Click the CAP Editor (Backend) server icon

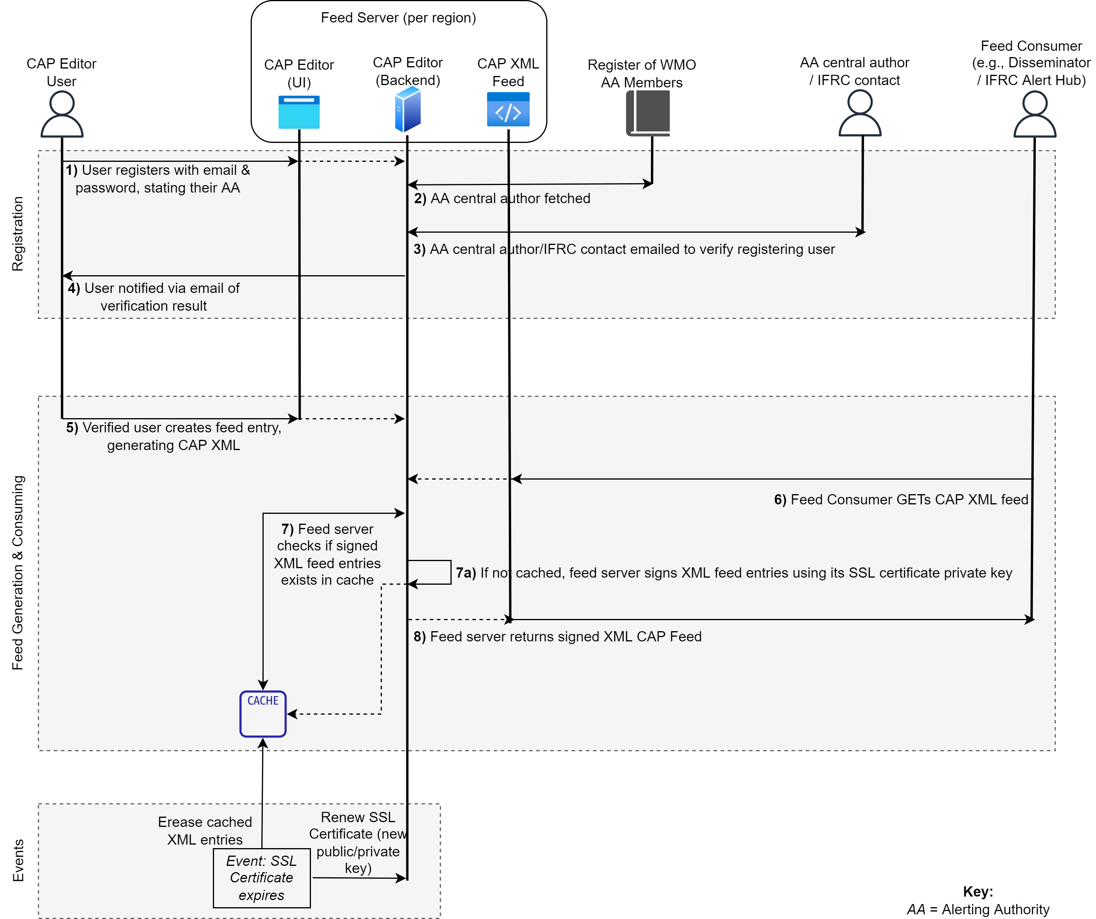click(x=408, y=109)
